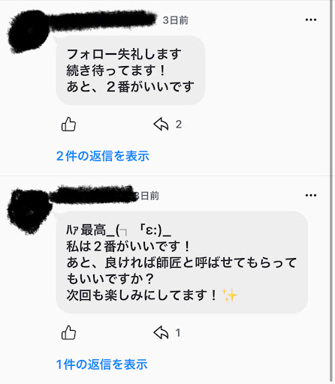335x384 pixels.
Task: Select the 師匠と呼ばせて comment bubble
Action: 182,262
